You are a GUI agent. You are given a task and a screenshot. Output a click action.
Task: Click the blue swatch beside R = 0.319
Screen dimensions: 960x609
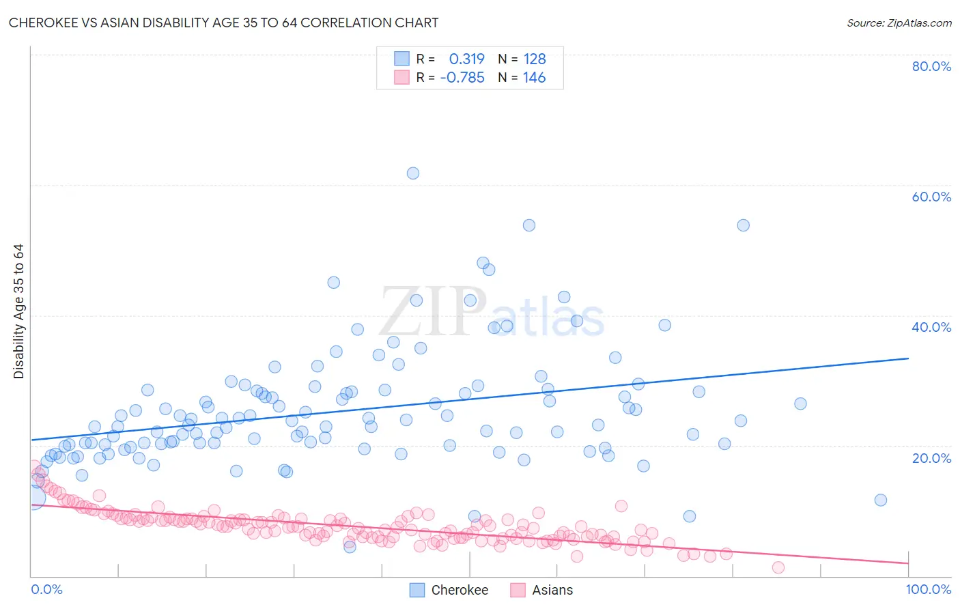[401, 59]
